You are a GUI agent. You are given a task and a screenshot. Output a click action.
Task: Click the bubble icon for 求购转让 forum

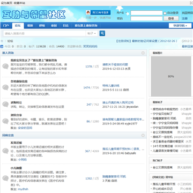coord(5,105)
